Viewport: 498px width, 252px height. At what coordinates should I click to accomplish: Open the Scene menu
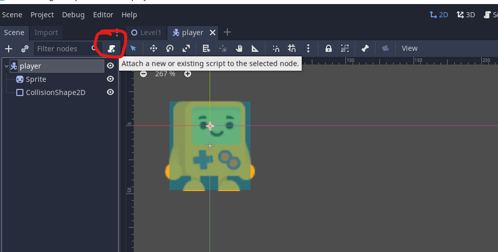click(12, 15)
